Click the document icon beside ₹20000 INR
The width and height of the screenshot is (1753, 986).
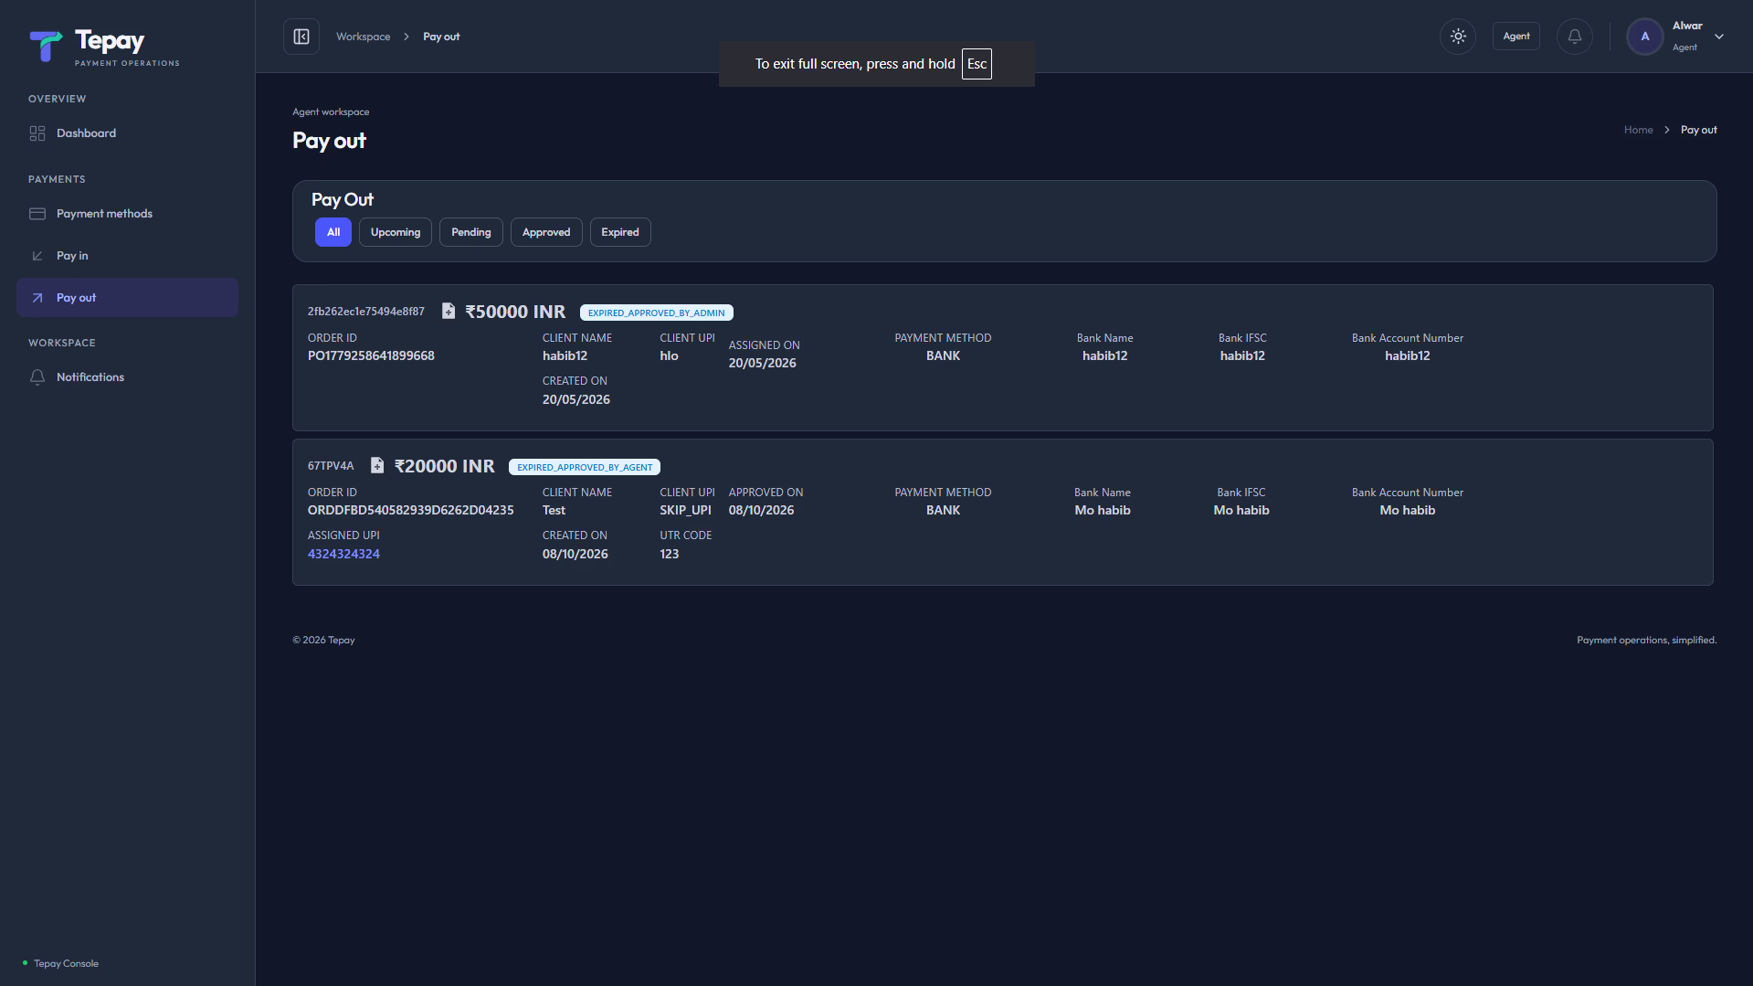pos(377,465)
